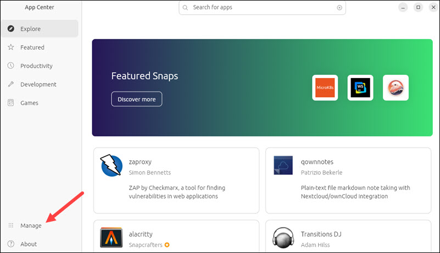Click publisher name Patrizio Bekerle

[321, 173]
